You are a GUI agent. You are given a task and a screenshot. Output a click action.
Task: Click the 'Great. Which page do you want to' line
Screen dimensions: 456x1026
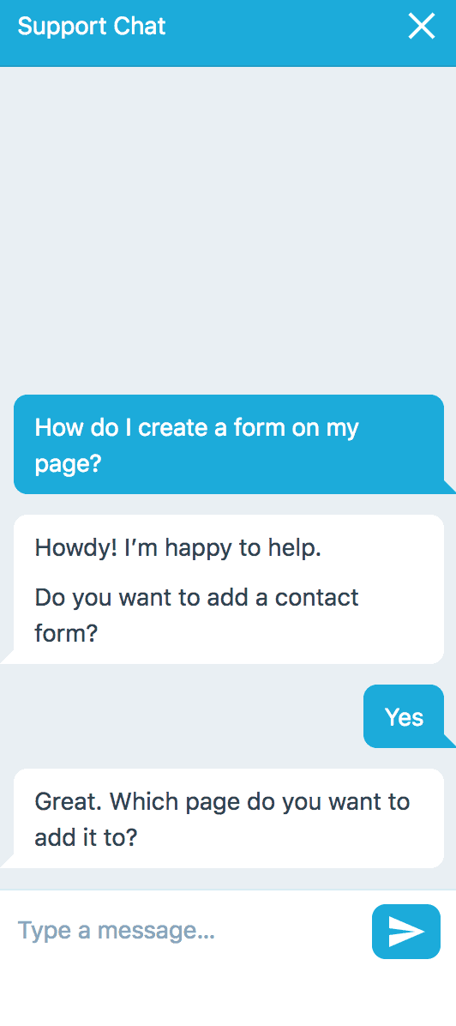click(x=223, y=801)
